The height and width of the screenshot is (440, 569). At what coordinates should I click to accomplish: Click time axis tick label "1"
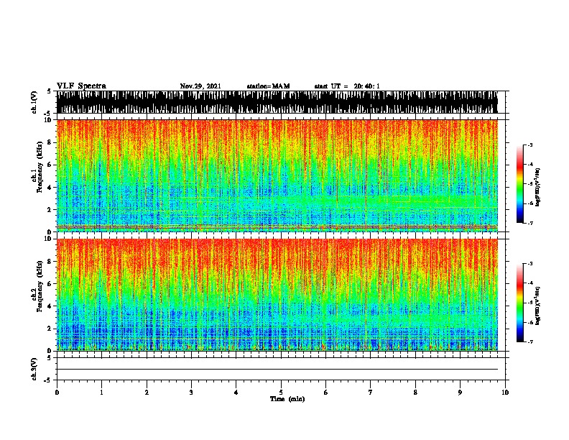(101, 393)
